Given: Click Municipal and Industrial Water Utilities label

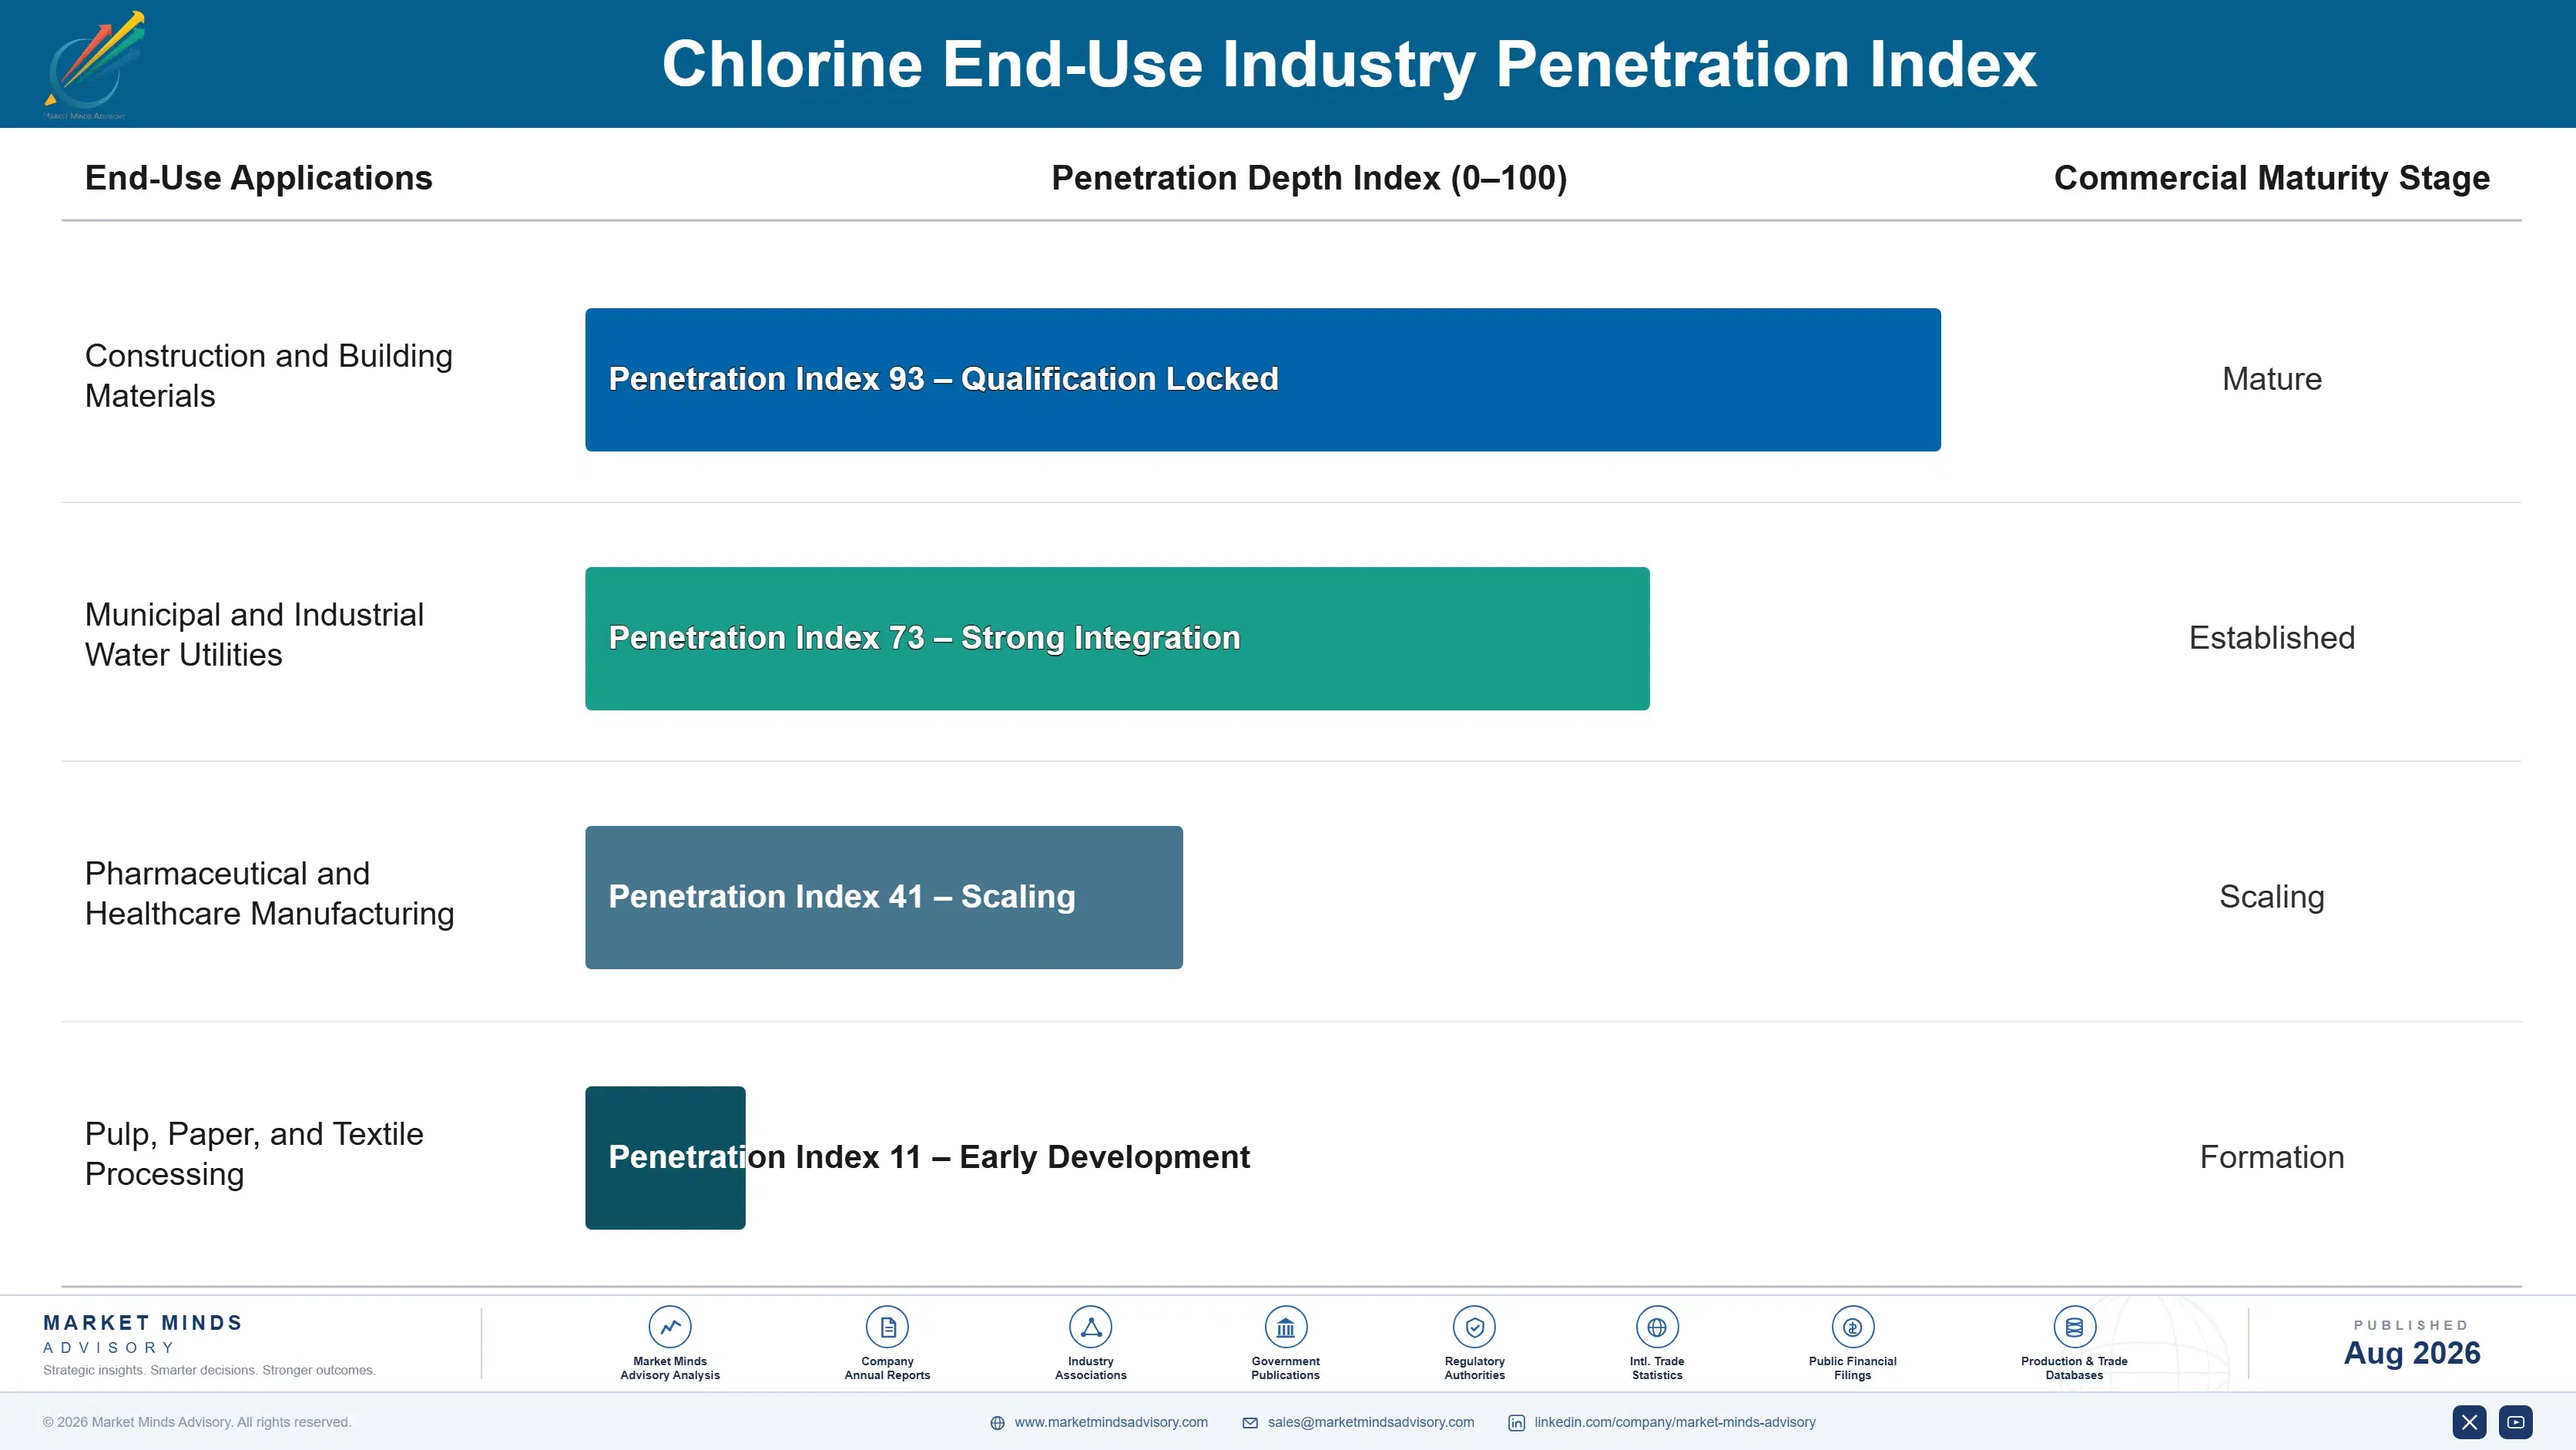Looking at the screenshot, I should coord(254,635).
